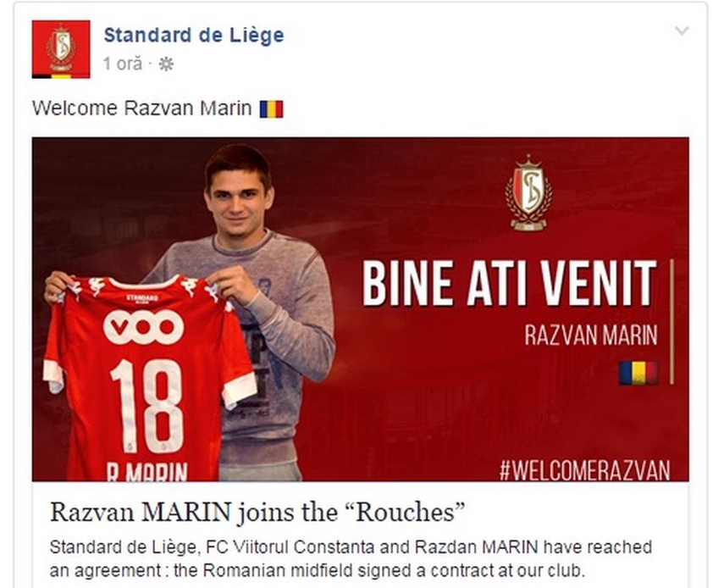Click the '1 oră' post timestamp
Screen dimensions: 724x588
[x=123, y=64]
